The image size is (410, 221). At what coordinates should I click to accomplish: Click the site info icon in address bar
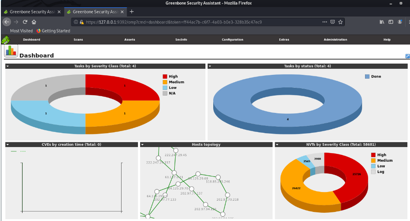point(76,22)
